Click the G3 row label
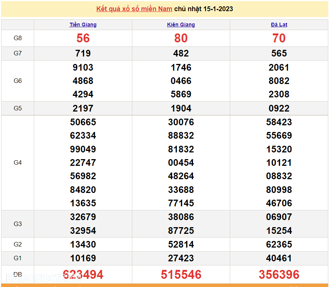Screen dimensions: 329x287 click(x=17, y=224)
